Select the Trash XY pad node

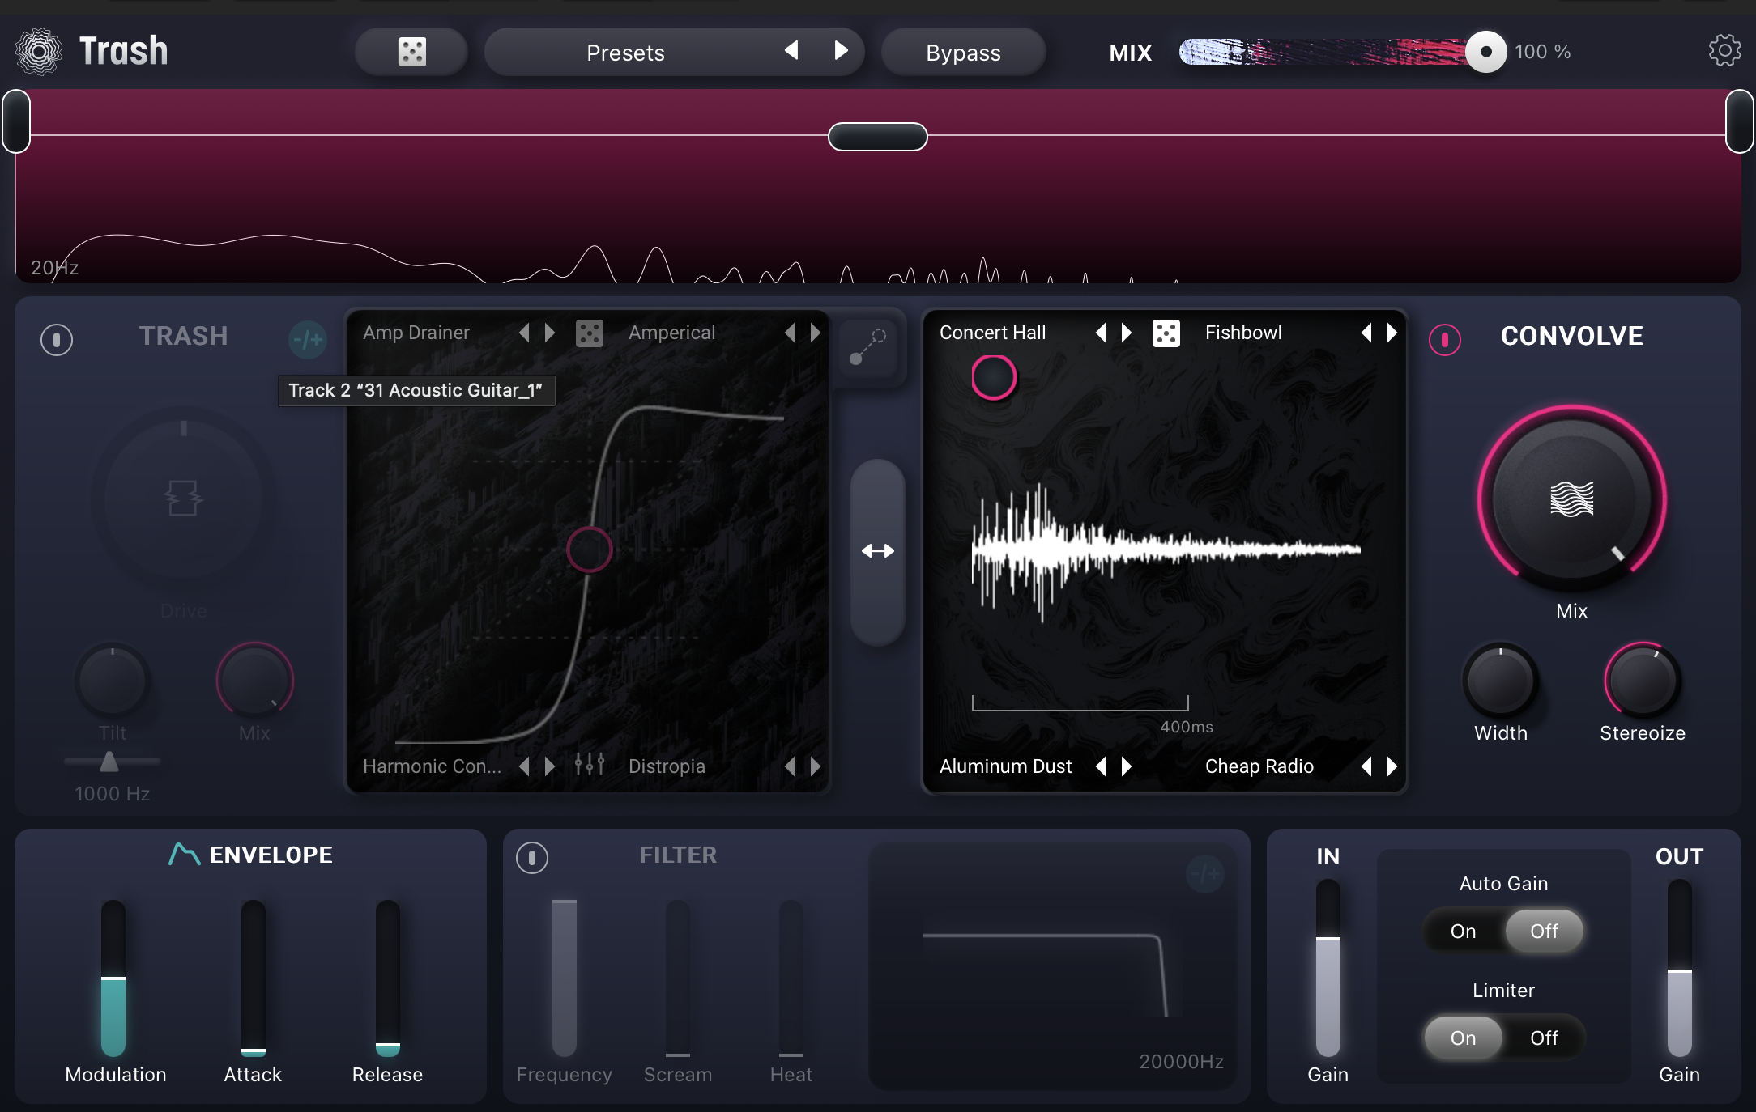pyautogui.click(x=590, y=550)
